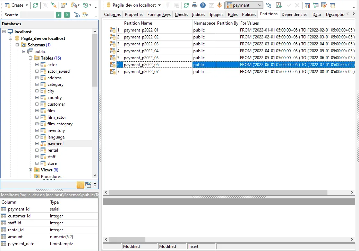This screenshot has width=359, height=251.
Task: Click the database tasks icon with checkmark
Action: [x=74, y=5]
